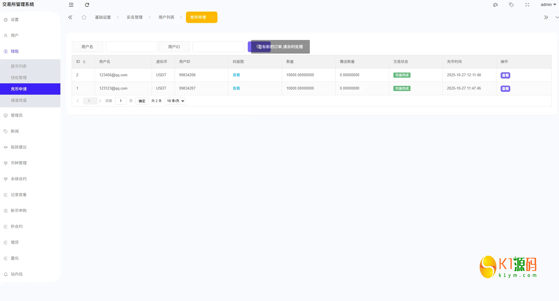
Task: Open 钱包管理 in the sidebar
Action: (30, 78)
